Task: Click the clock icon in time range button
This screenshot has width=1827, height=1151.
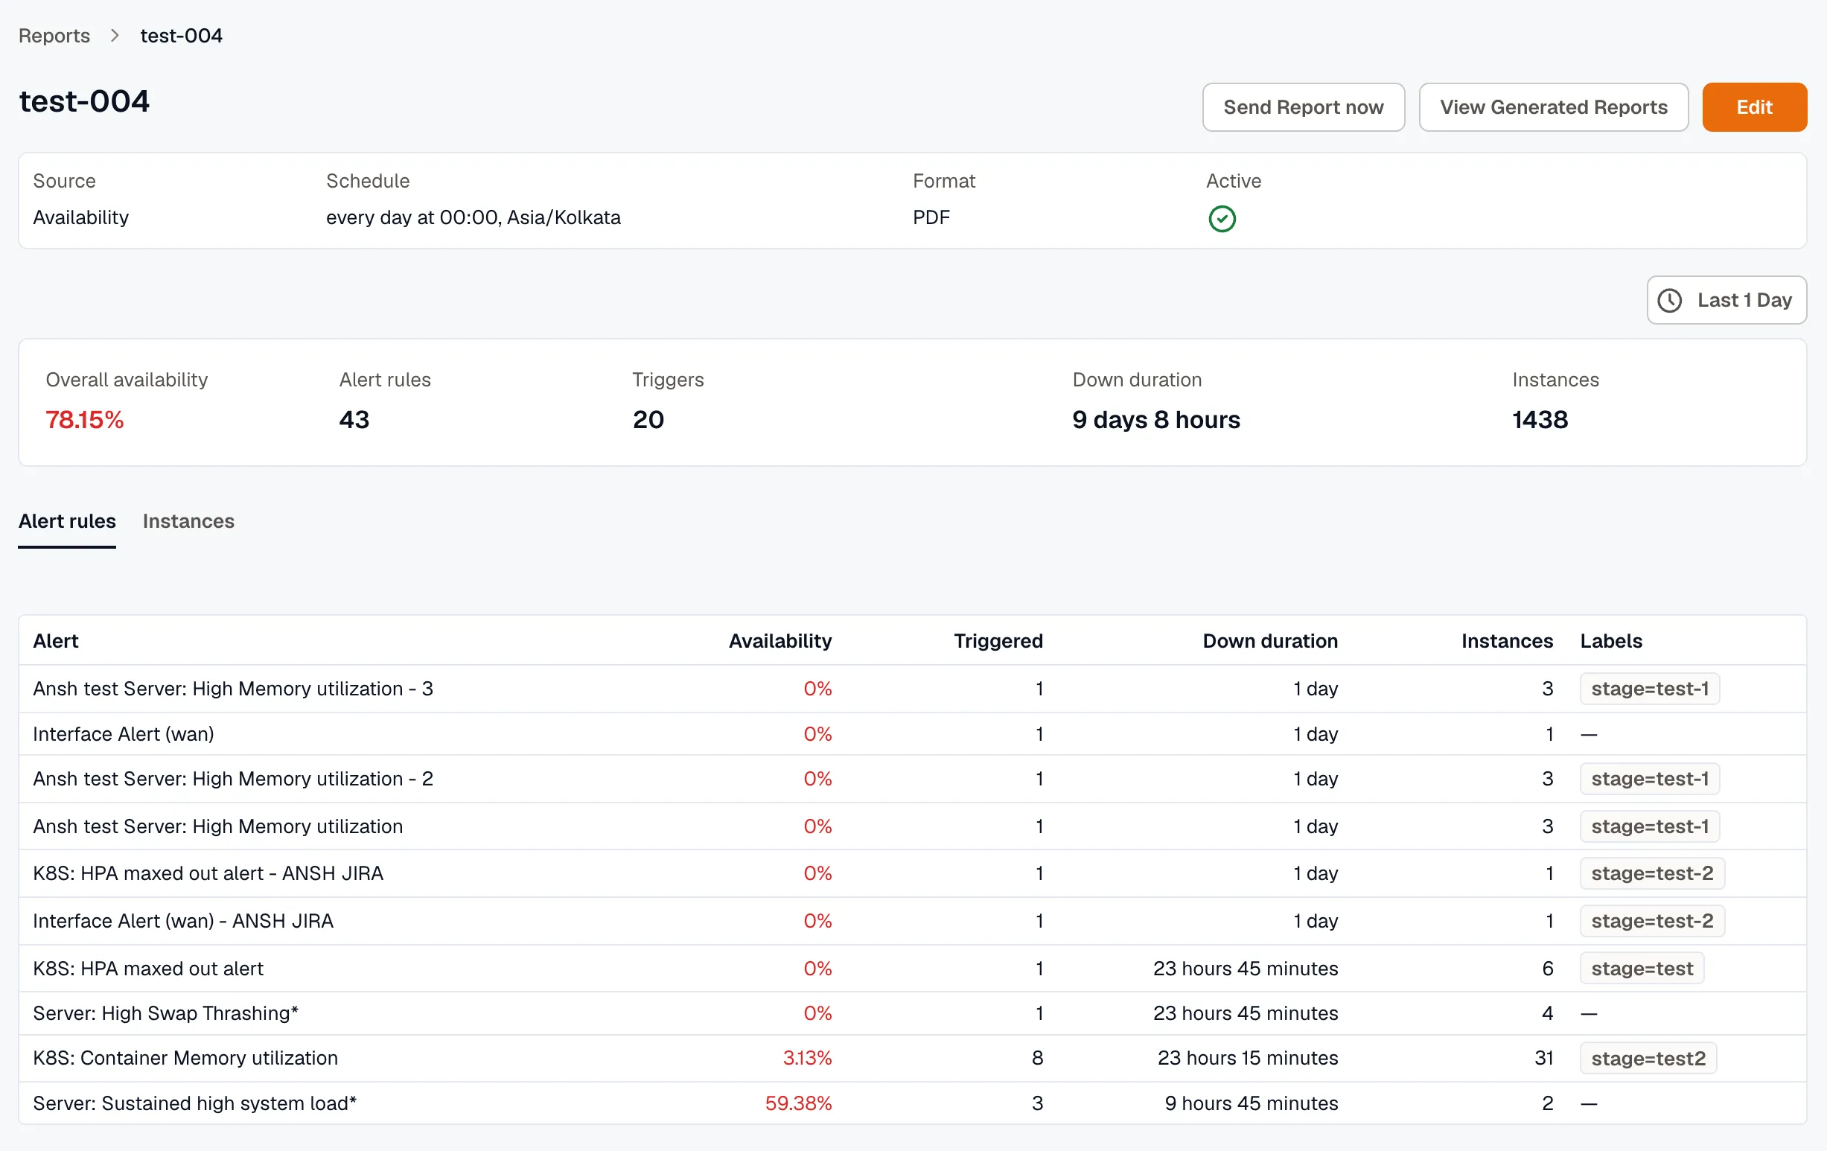Action: coord(1670,301)
